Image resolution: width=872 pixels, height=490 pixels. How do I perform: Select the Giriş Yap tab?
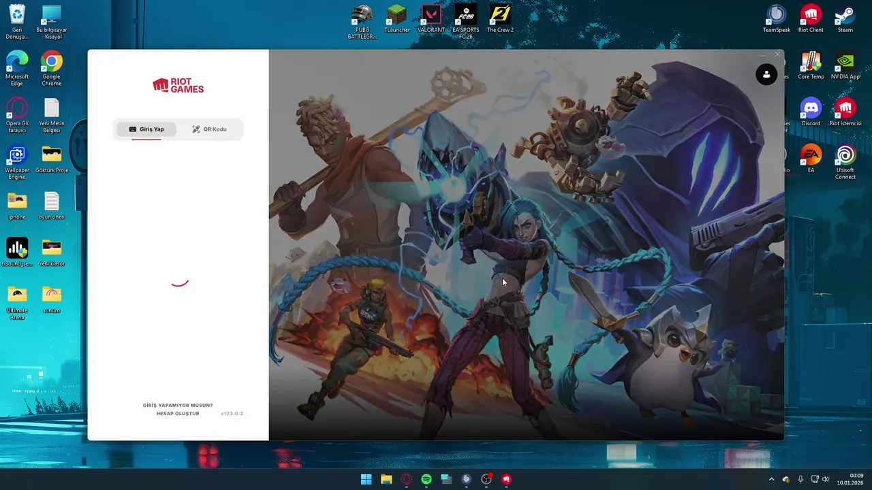[146, 129]
